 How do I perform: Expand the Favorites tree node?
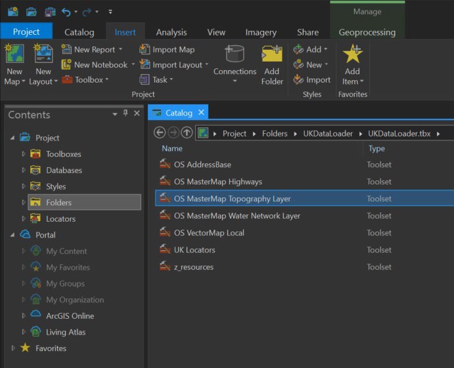(12, 348)
